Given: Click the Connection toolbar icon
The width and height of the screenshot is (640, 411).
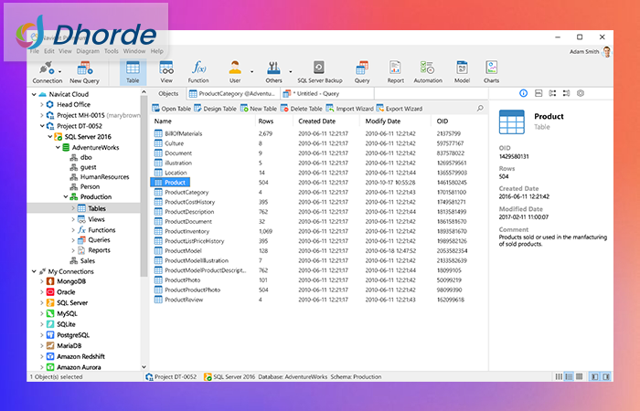Looking at the screenshot, I should [x=48, y=69].
